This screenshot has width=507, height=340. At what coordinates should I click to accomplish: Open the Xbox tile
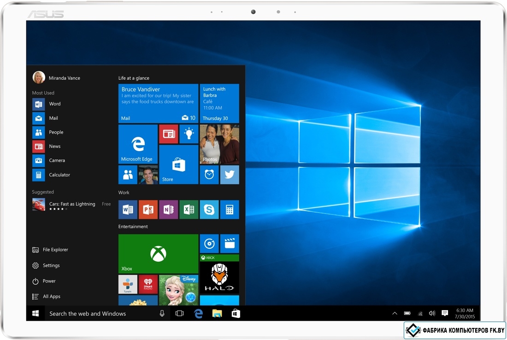[x=159, y=254]
